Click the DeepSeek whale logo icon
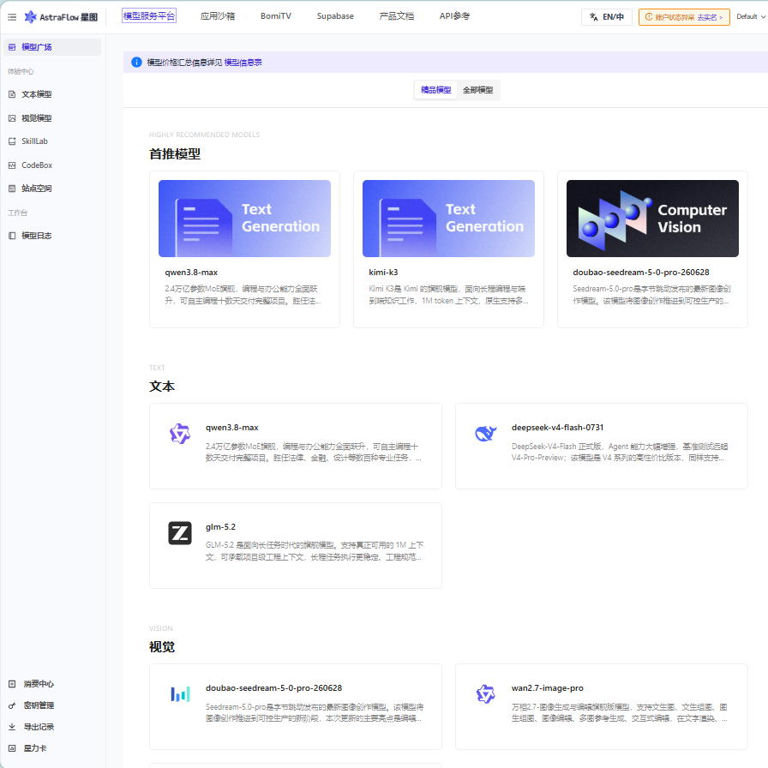The height and width of the screenshot is (768, 768). click(486, 434)
